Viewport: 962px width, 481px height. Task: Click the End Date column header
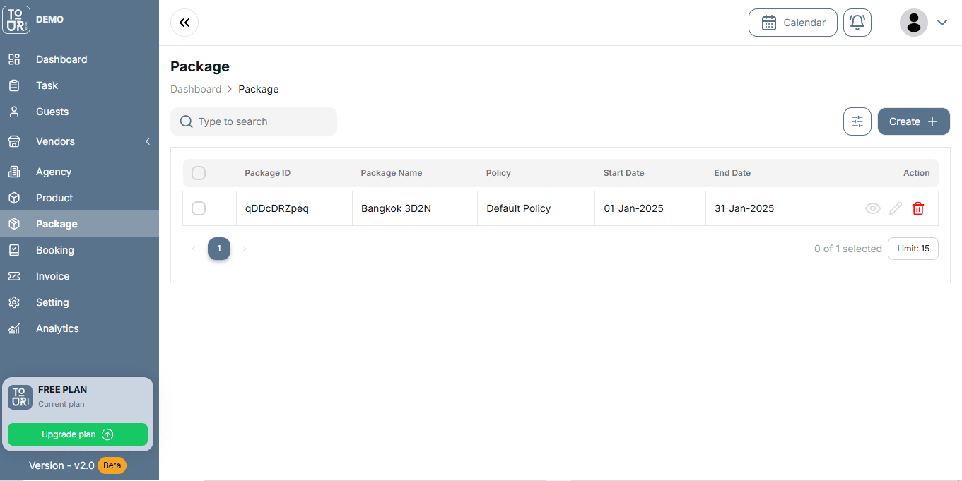732,173
